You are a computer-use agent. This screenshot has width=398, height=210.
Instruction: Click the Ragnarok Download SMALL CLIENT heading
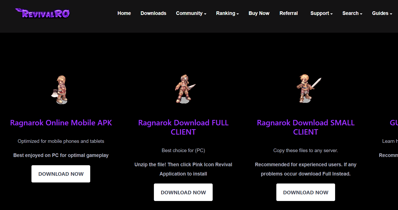(306, 127)
